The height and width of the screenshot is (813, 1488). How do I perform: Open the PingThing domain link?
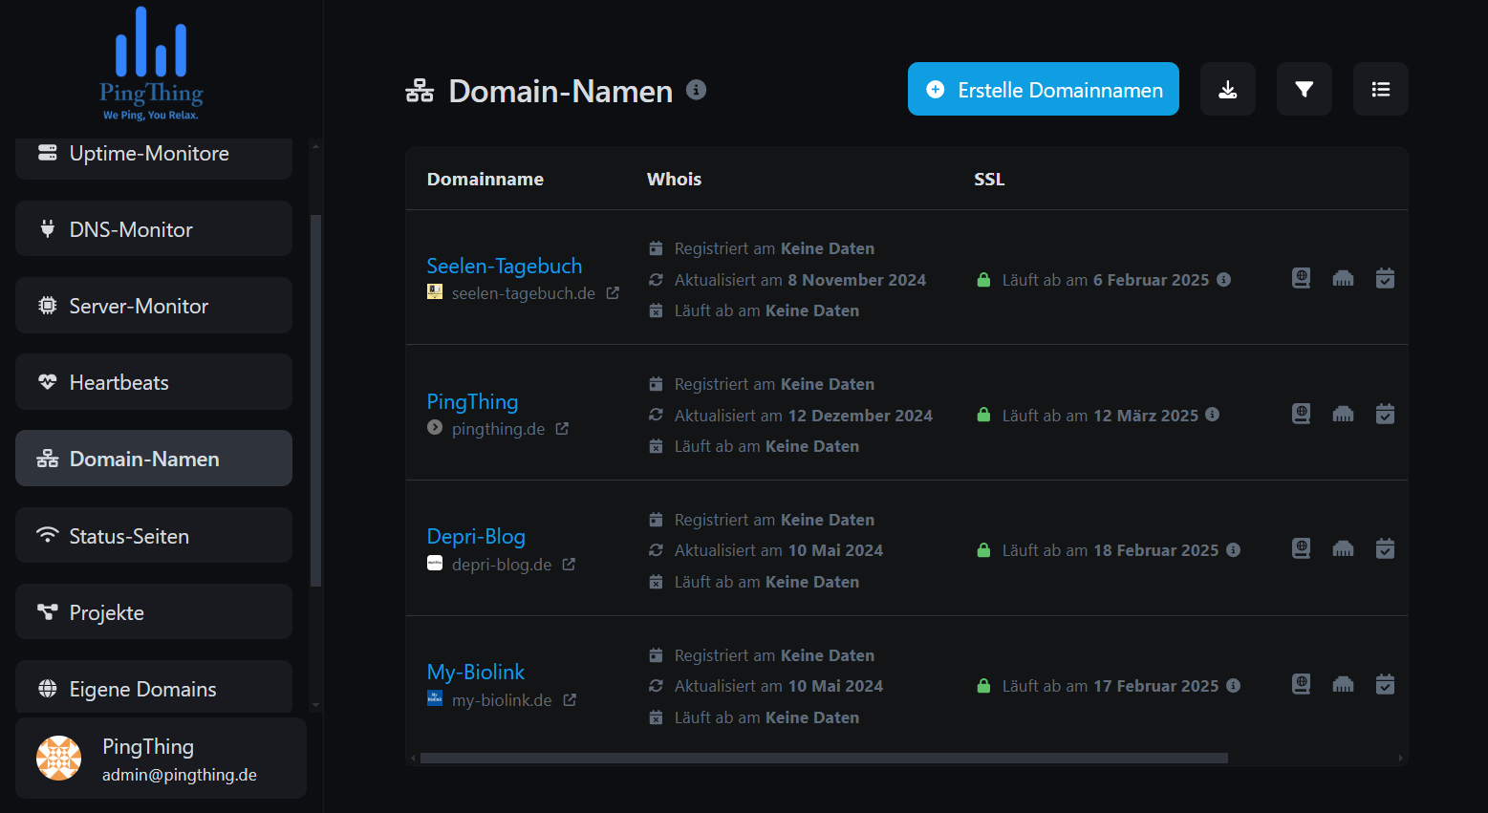pos(472,401)
